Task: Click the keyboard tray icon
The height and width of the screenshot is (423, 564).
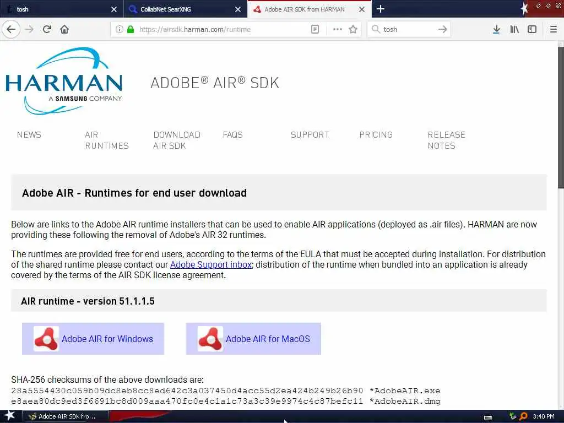Action: 488,417
